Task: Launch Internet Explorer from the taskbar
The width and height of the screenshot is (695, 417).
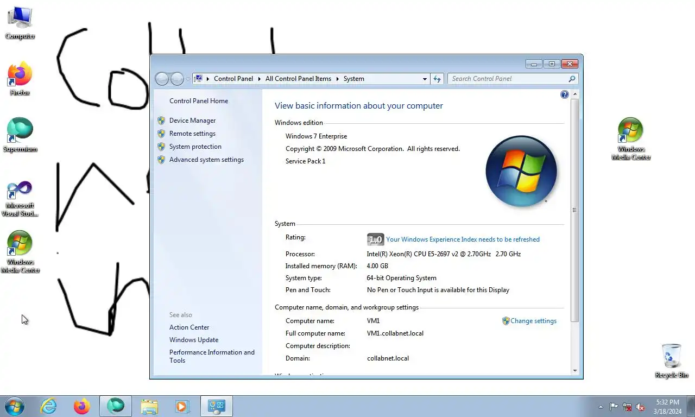Action: [x=48, y=406]
